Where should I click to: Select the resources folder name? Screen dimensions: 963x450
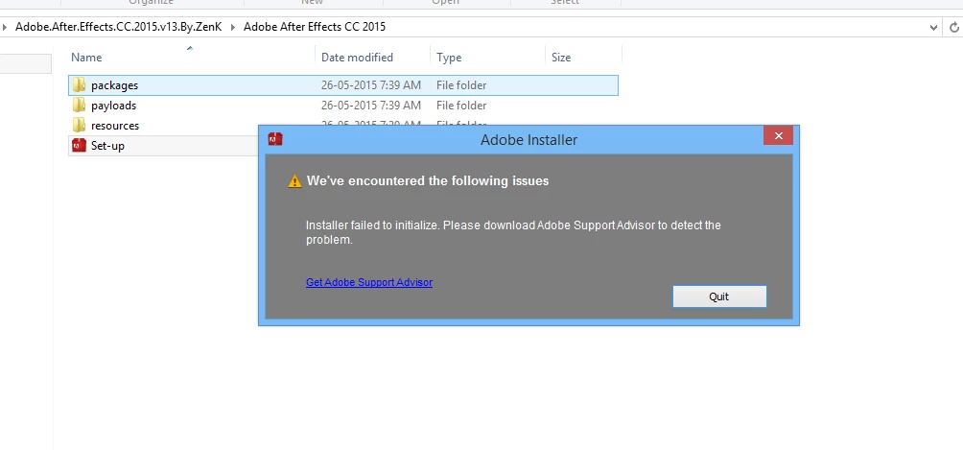pyautogui.click(x=115, y=126)
